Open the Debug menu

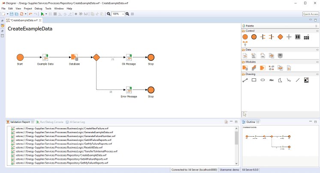[39, 8]
